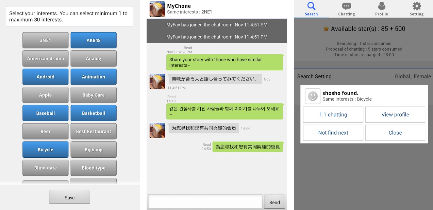433x210 pixels.
Task: Select the Bigbang interest
Action: tap(94, 150)
